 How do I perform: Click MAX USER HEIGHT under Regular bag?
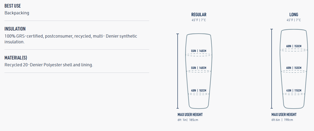coord(190,115)
